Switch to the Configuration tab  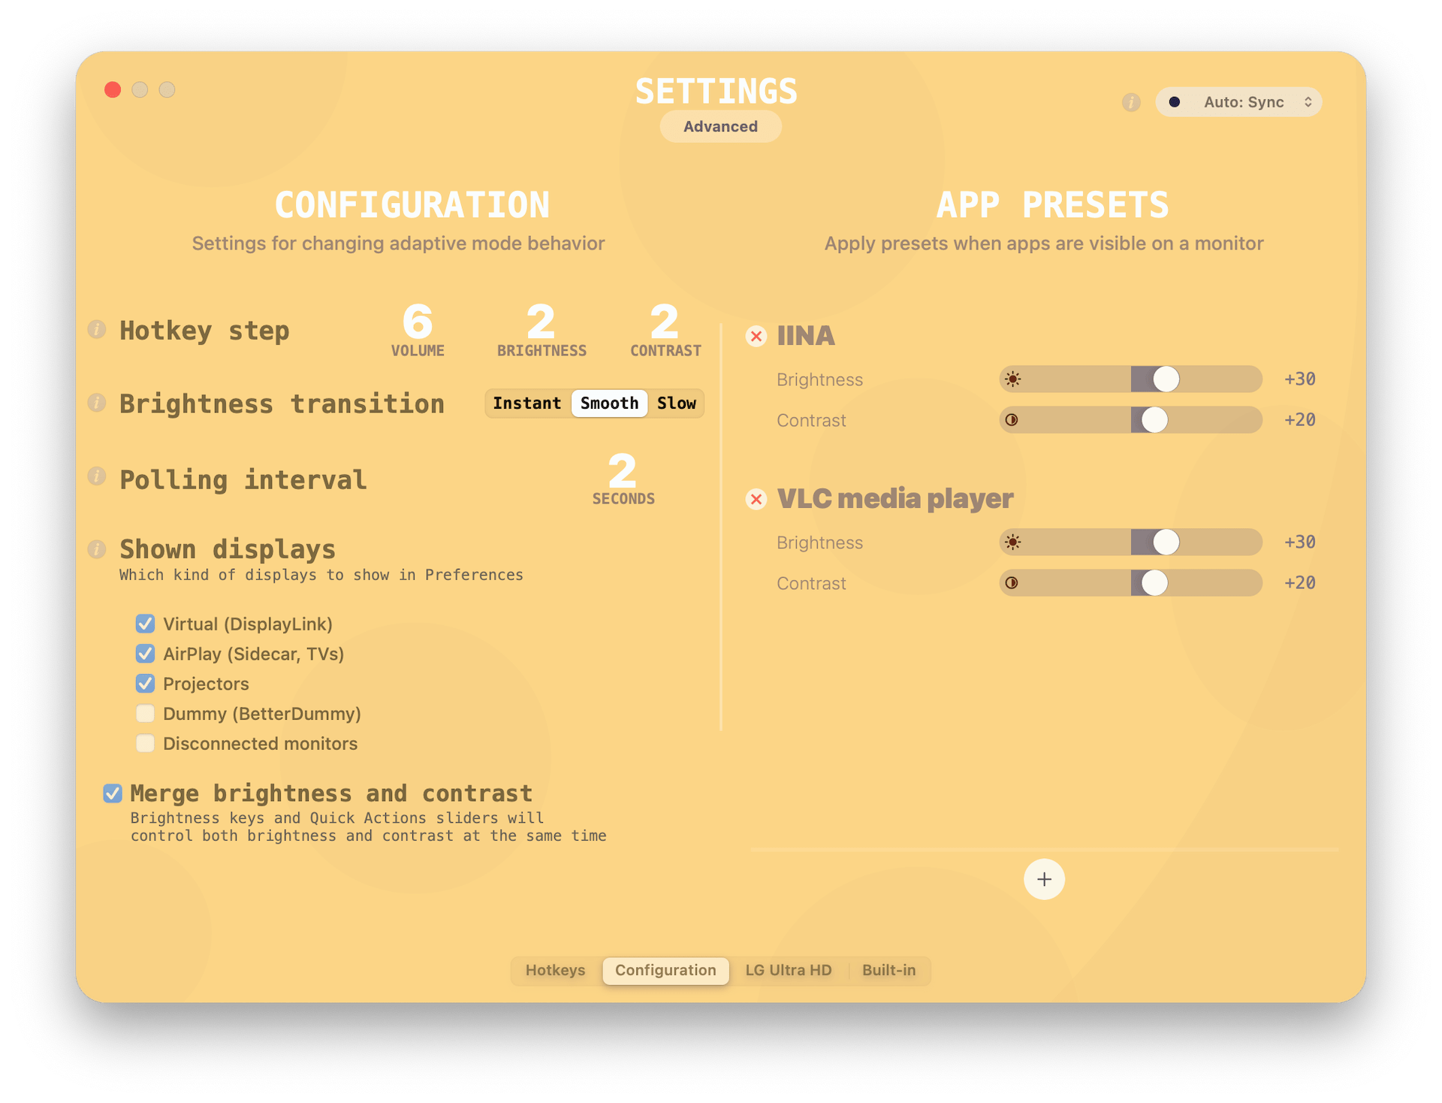(x=665, y=970)
